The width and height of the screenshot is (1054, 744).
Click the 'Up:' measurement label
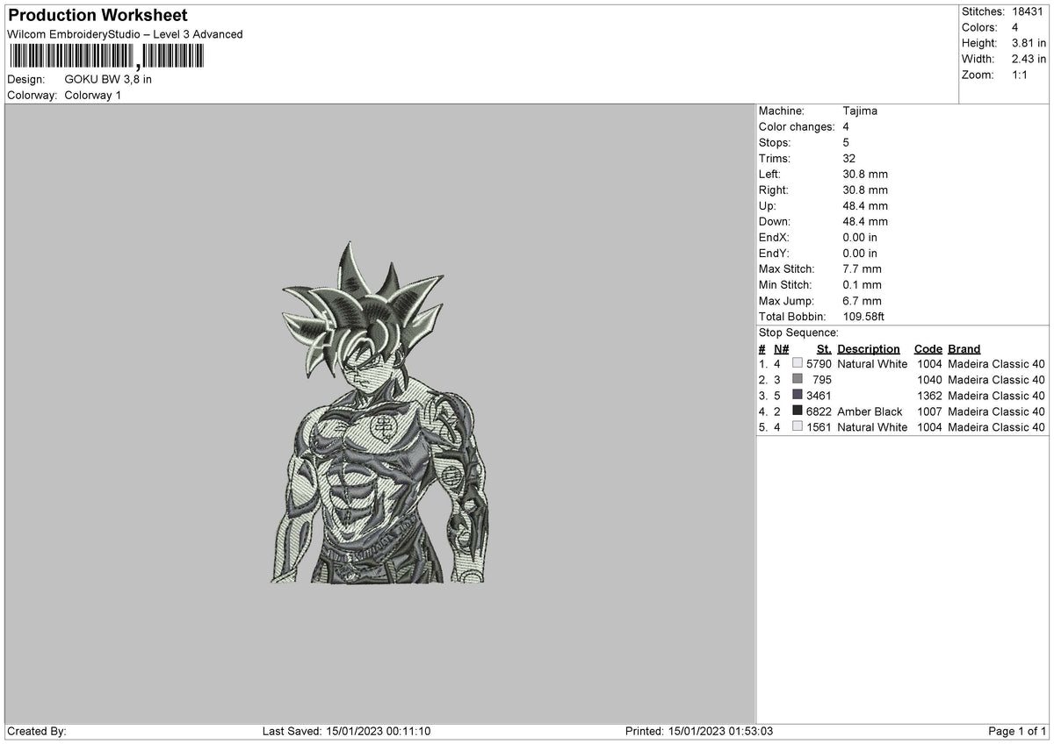pyautogui.click(x=767, y=206)
